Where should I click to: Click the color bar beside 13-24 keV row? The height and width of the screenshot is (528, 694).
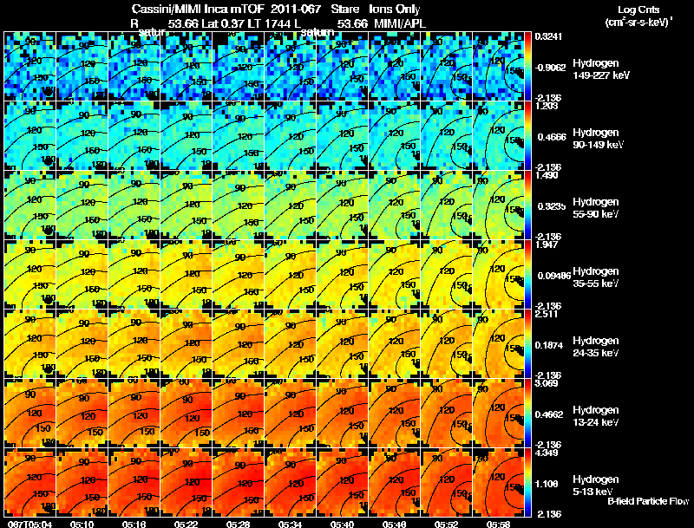(527, 413)
